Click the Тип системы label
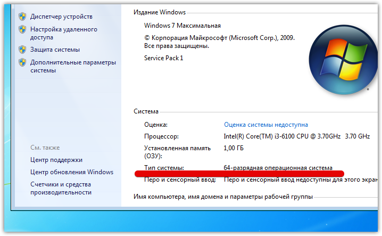 (x=164, y=168)
